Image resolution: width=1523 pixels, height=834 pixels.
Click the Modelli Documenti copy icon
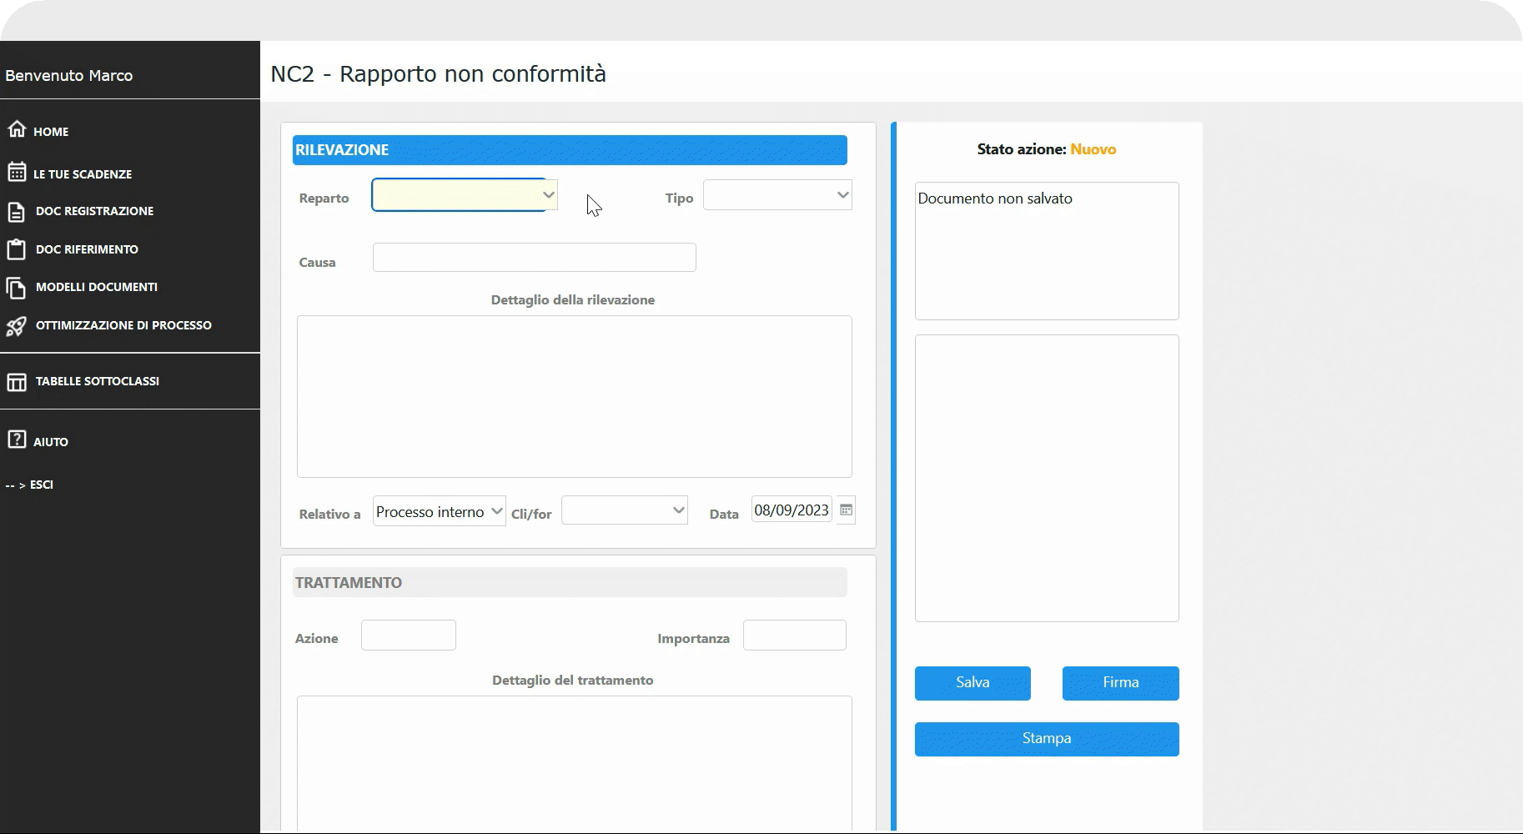tap(17, 288)
